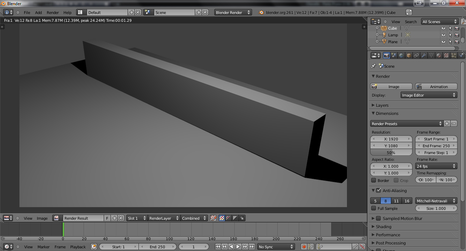
Task: Uncheck the Anti-Aliasing checkbox
Action: (378, 190)
